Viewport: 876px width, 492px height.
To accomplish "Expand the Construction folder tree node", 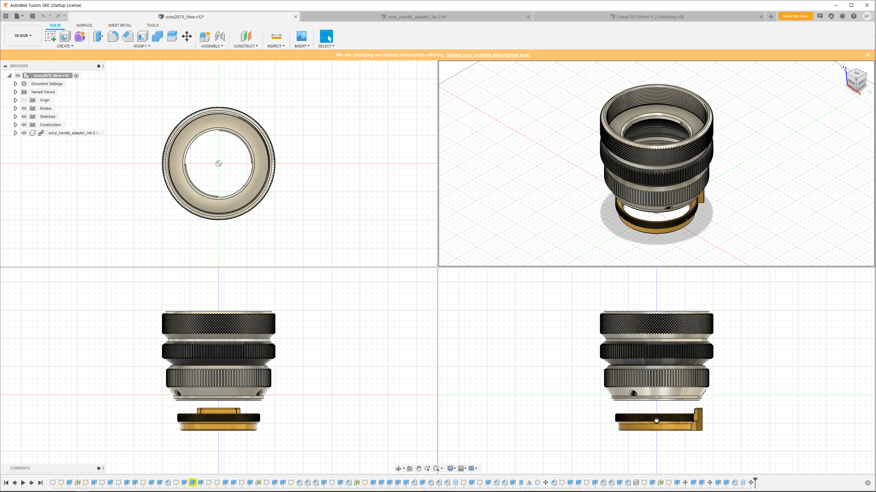I will 15,125.
